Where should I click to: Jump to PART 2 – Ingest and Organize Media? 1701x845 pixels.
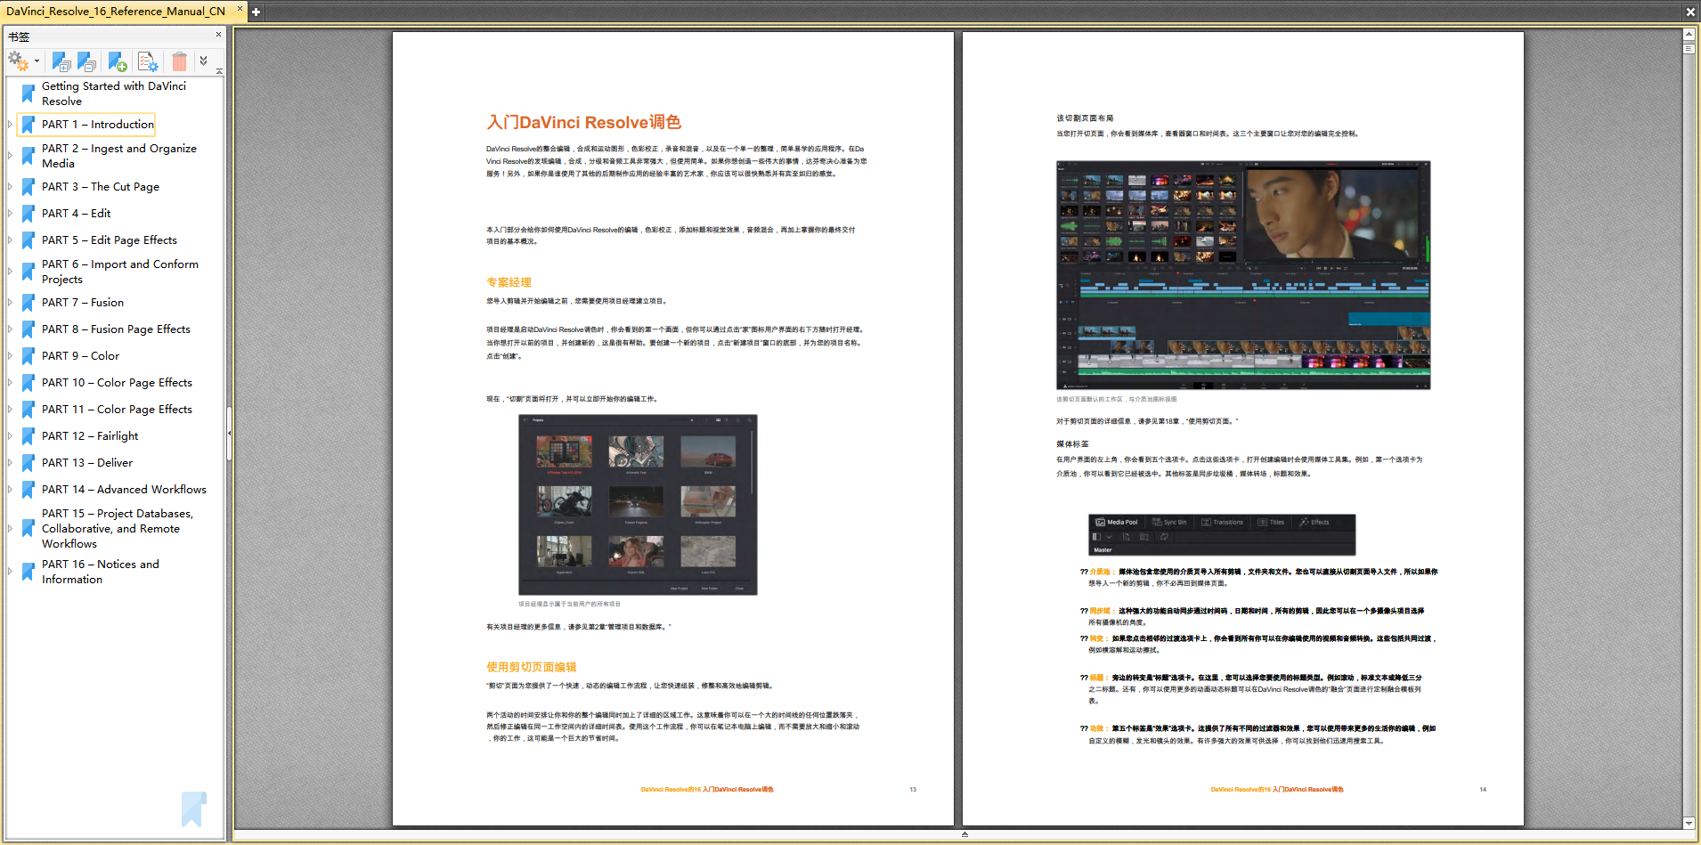pos(119,156)
